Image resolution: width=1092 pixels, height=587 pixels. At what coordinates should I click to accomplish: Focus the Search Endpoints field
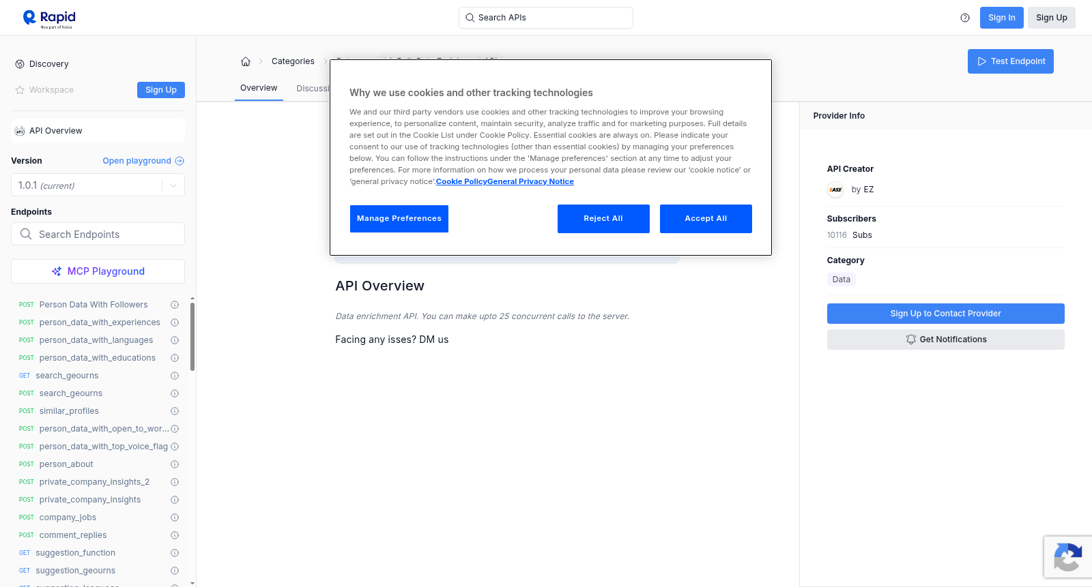[98, 234]
